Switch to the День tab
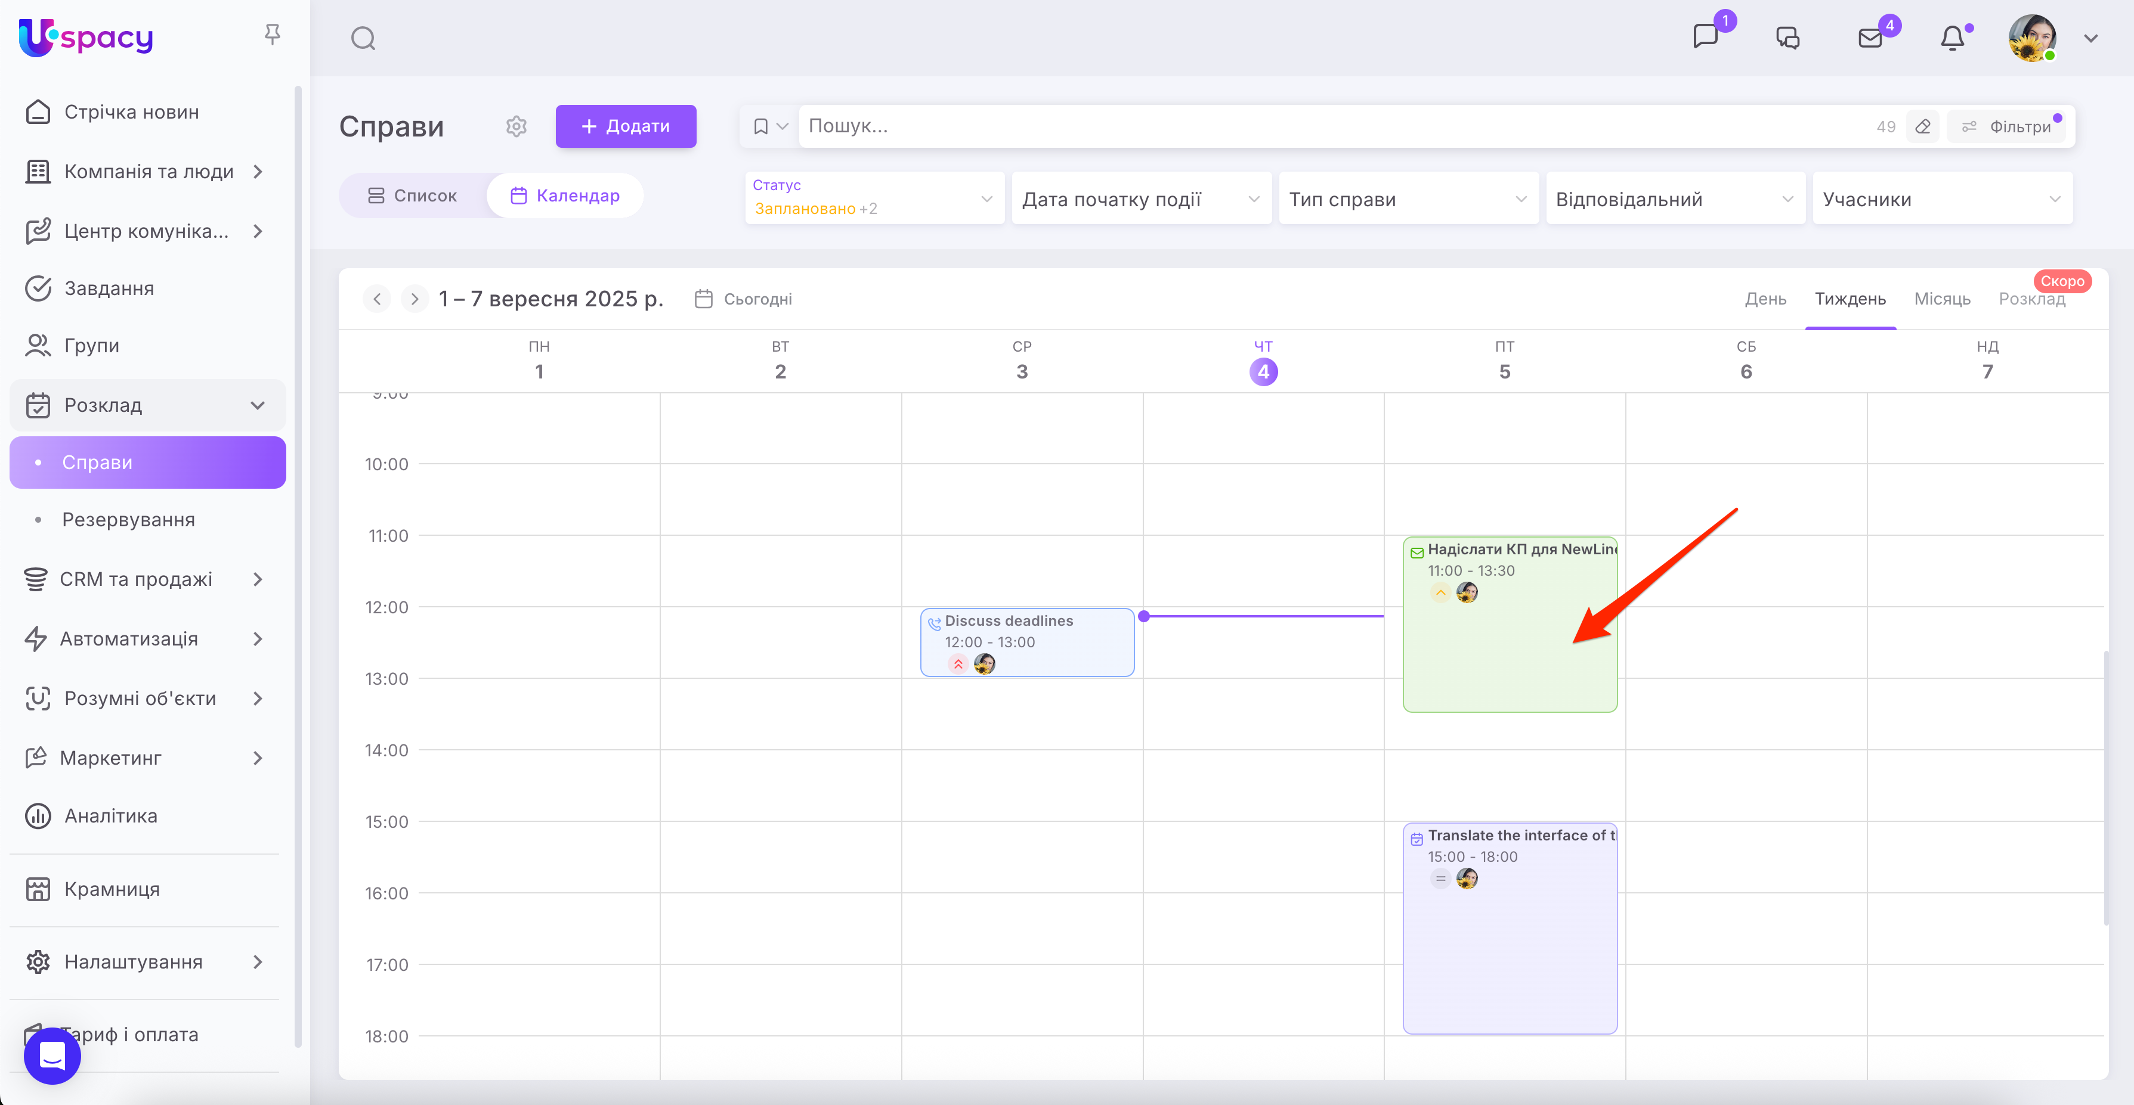The width and height of the screenshot is (2134, 1105). tap(1765, 299)
